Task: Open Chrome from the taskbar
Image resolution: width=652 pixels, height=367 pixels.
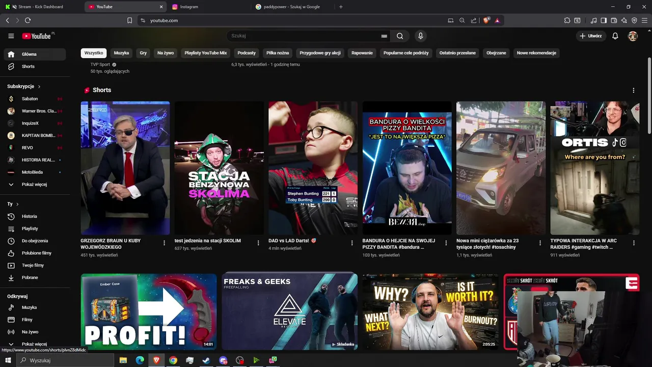Action: [173, 360]
